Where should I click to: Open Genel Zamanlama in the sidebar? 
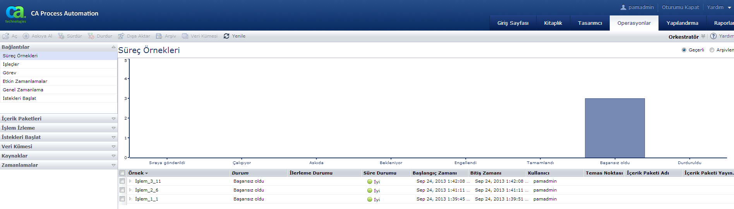(58, 90)
